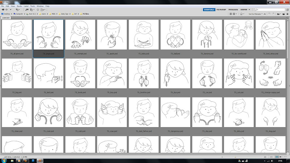Go to Users folder in the path bar
Image resolution: width=290 pixels, height=163 pixels.
(42, 14)
